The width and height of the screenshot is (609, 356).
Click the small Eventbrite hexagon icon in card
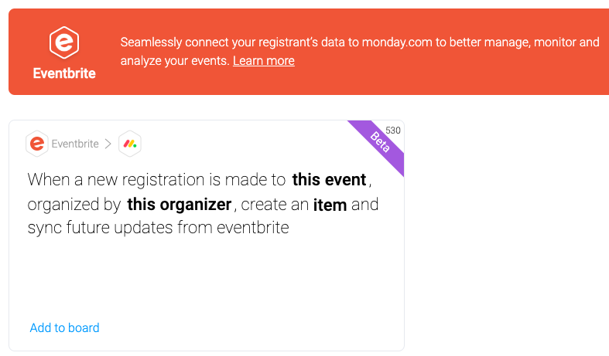pyautogui.click(x=37, y=144)
